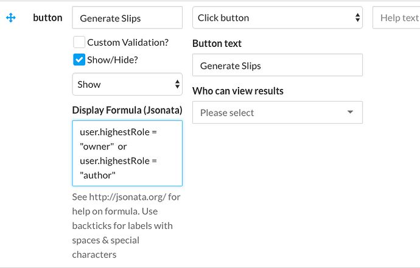Click the up-down arrows on Click button select
Image resolution: width=420 pixels, height=268 pixels.
pyautogui.click(x=357, y=18)
